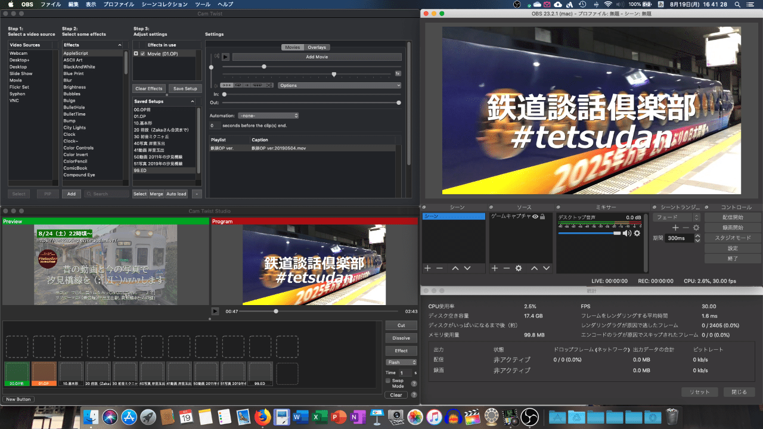This screenshot has width=763, height=429.
Task: Open source properties gear in OBS
Action: (519, 269)
